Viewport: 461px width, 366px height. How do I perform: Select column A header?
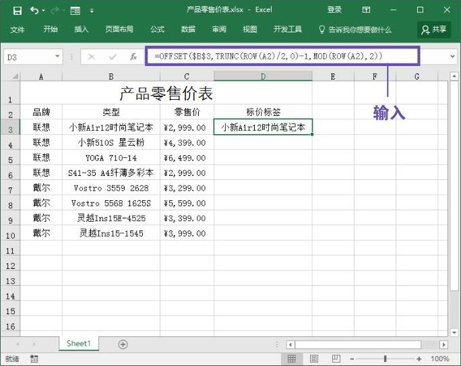click(x=41, y=77)
